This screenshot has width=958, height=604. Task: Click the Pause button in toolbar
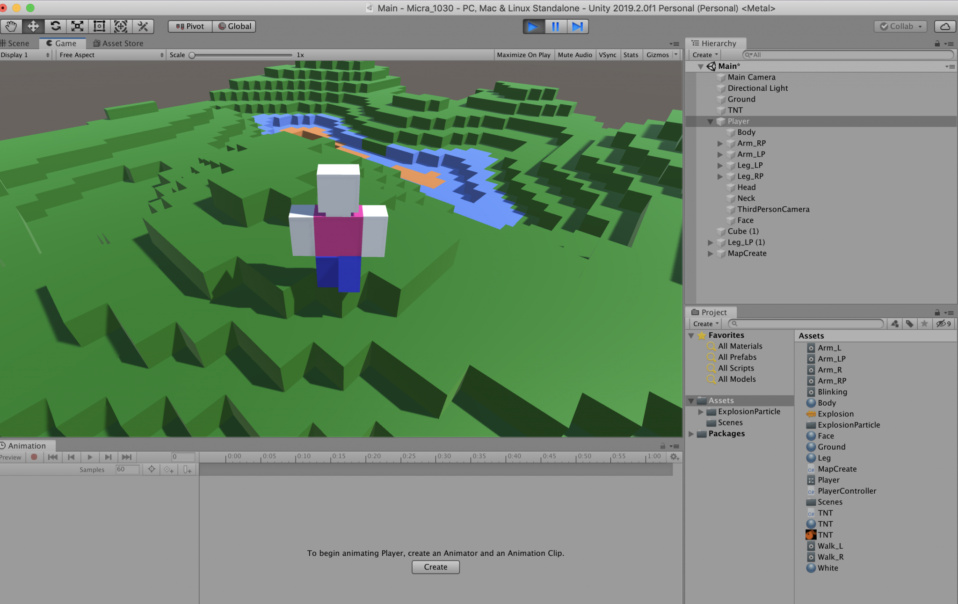point(555,26)
